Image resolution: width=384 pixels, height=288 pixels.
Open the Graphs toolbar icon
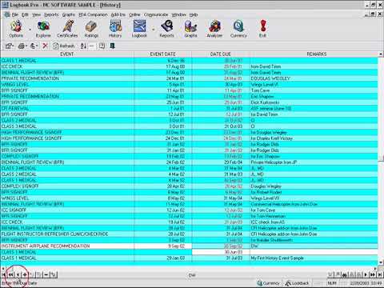click(x=190, y=29)
